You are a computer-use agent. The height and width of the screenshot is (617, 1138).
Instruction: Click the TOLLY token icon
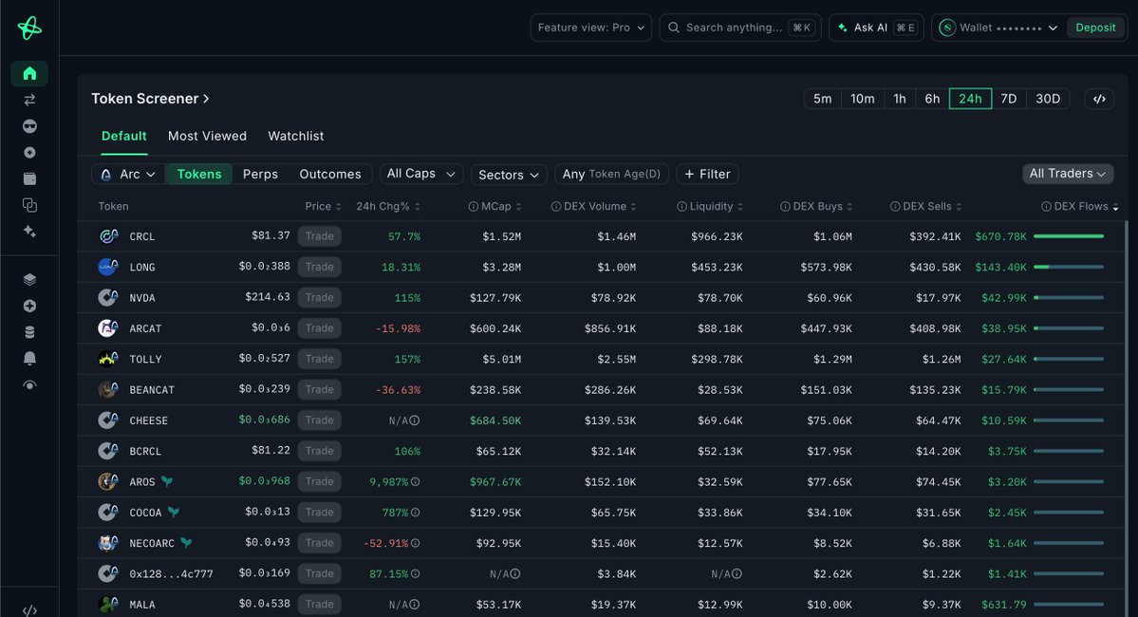[108, 359]
